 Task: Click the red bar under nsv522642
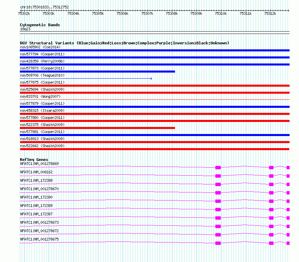[x=155, y=149]
